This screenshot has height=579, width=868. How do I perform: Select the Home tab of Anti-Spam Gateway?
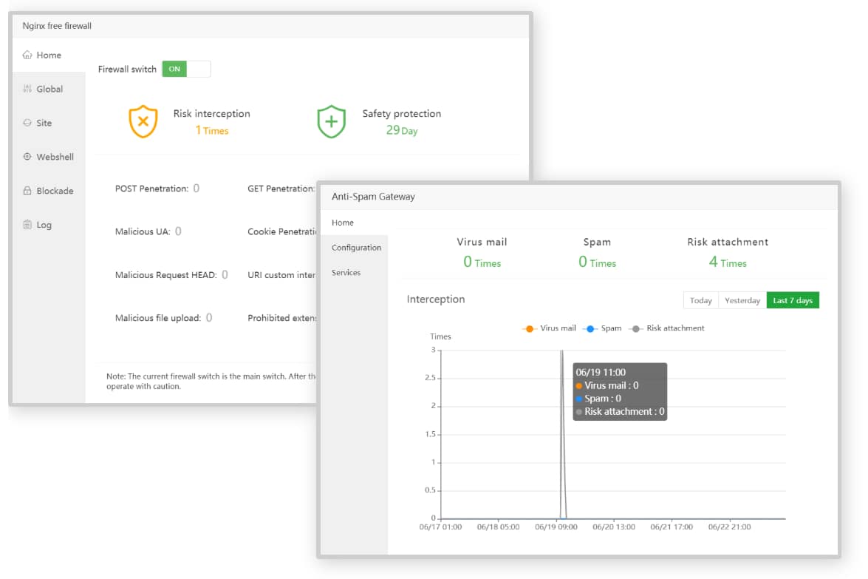(343, 223)
